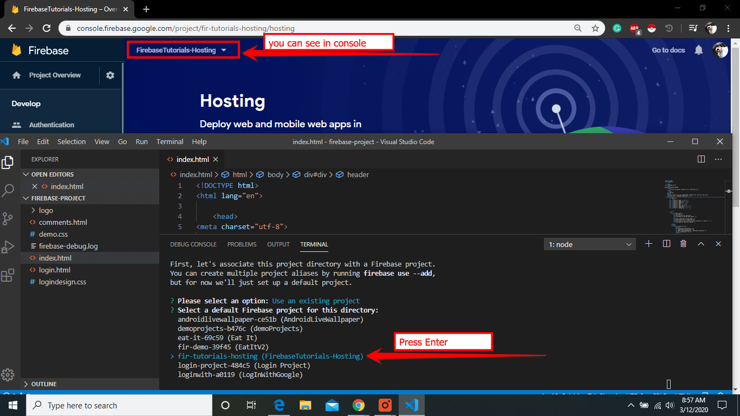The image size is (740, 416).
Task: Open Firebase project settings gear
Action: (111, 75)
